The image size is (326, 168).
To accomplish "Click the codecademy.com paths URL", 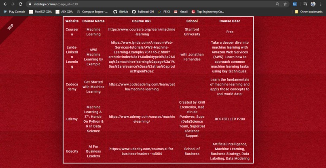I will (x=142, y=87).
